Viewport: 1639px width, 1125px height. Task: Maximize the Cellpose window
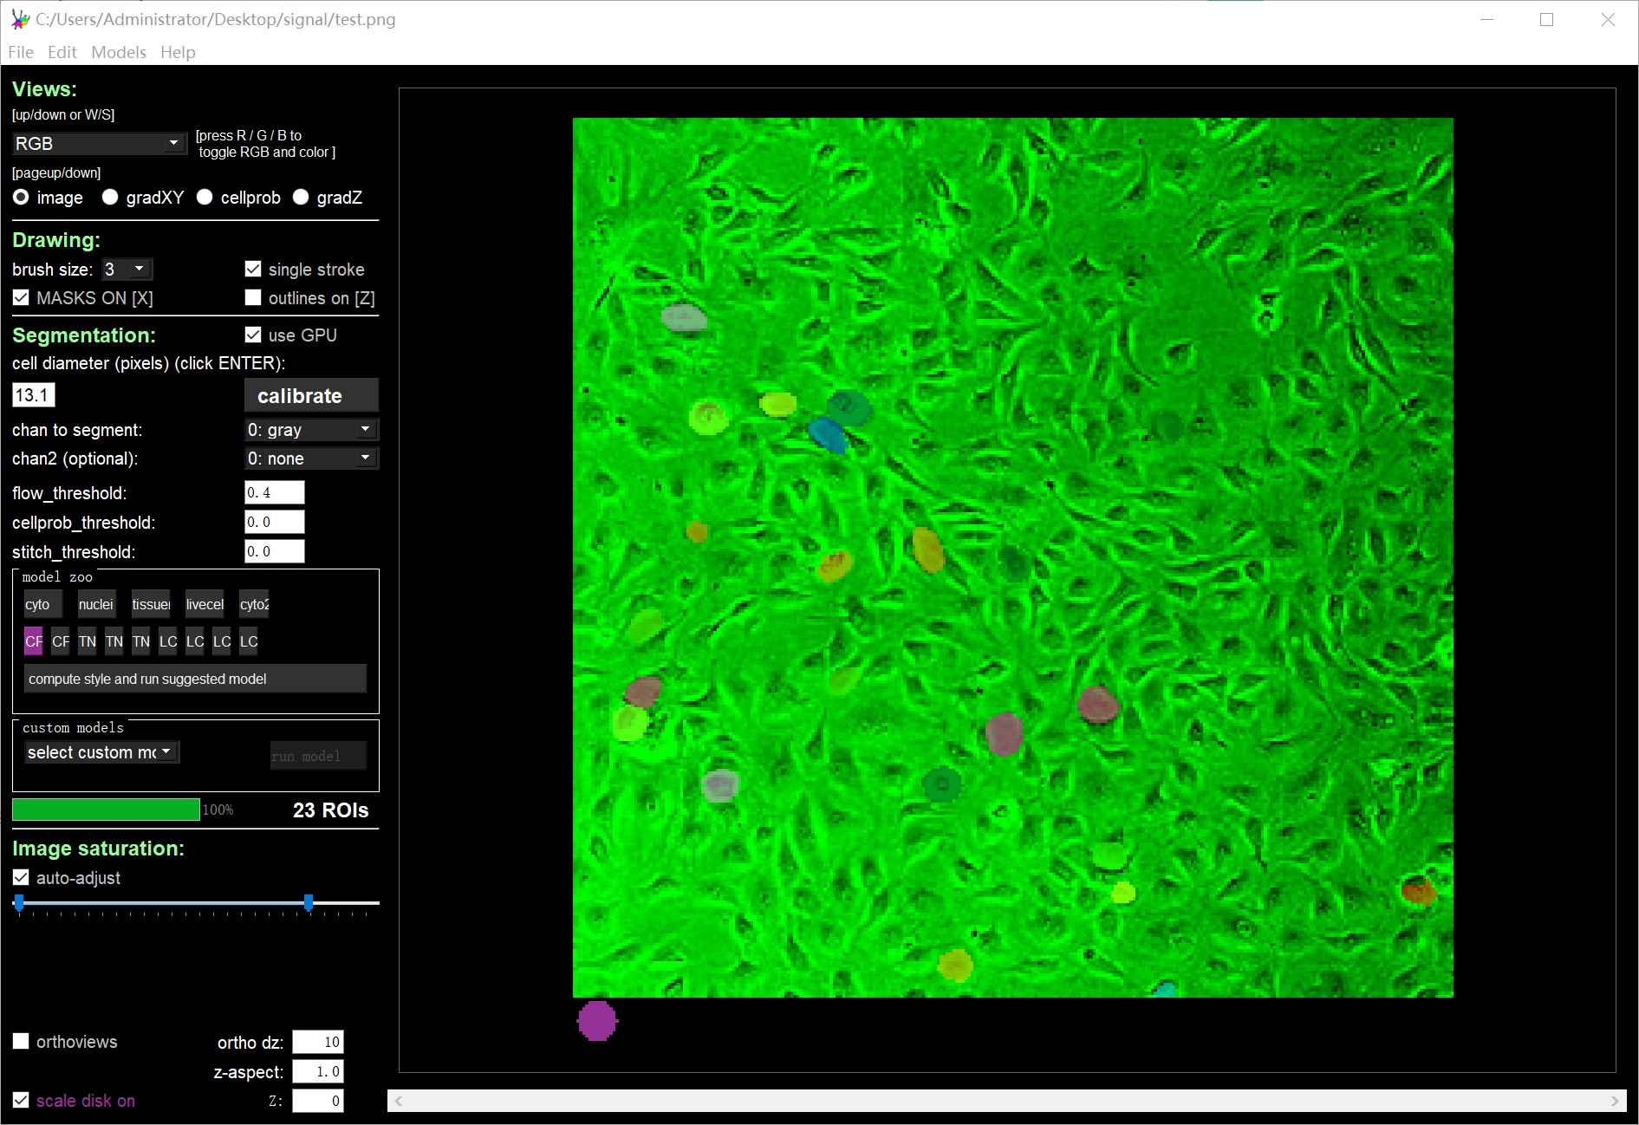1546,19
